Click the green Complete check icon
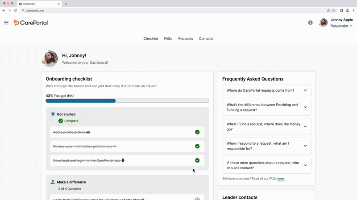Screen dimensions: 357x200 61,121
